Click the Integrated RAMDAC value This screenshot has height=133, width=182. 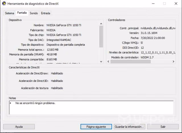(59, 40)
